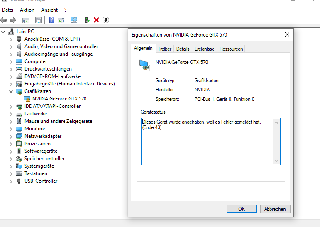Select the Softwaregeräte category
The image size is (320, 227).
pos(41,151)
